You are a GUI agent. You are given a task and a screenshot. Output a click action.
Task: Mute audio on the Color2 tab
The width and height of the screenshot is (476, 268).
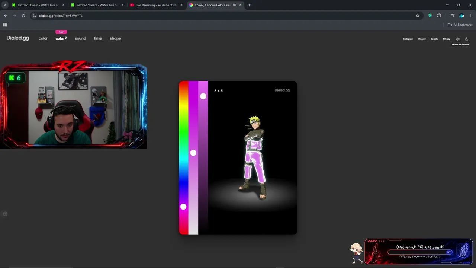coord(234,5)
